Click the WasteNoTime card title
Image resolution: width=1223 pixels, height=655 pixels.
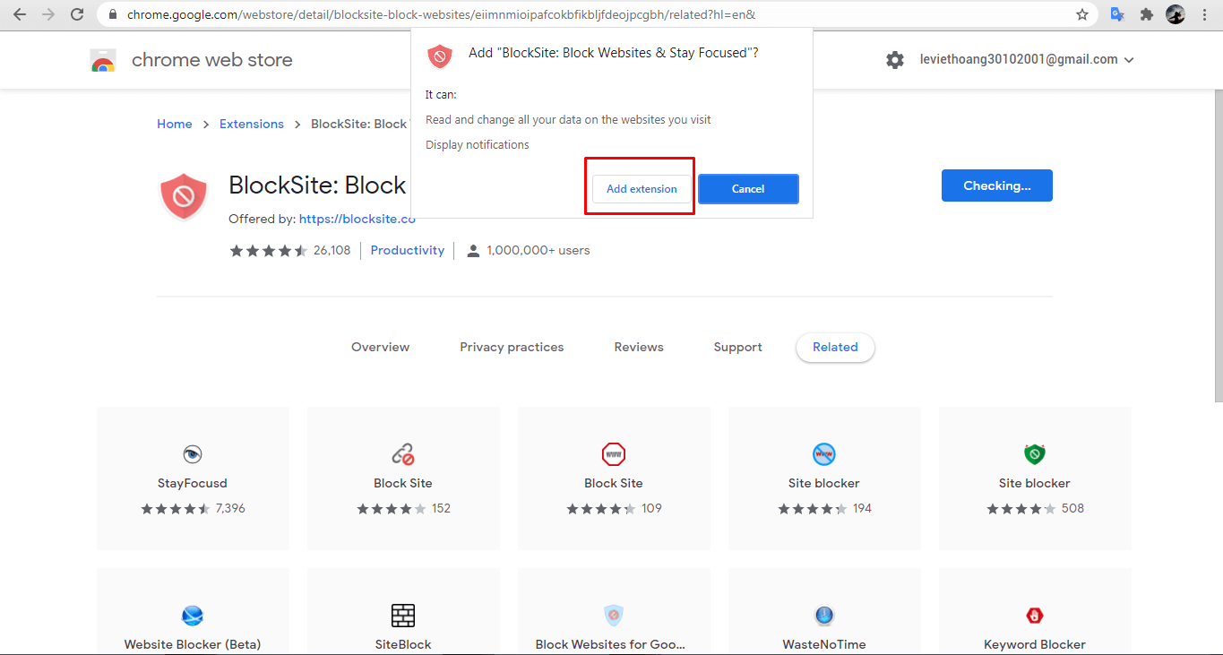click(x=824, y=644)
